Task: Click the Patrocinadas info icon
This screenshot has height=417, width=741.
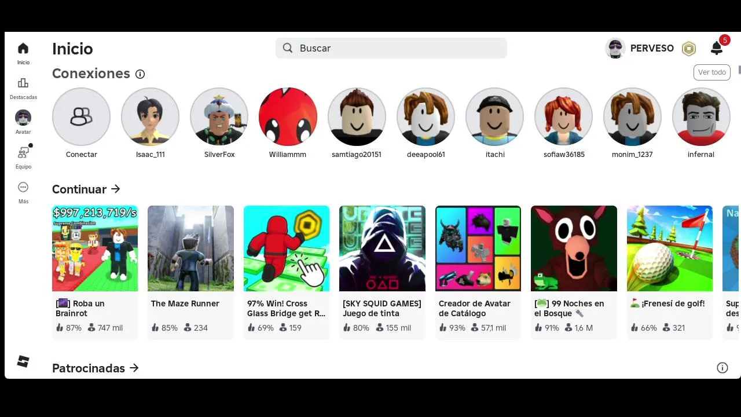Action: 722,368
